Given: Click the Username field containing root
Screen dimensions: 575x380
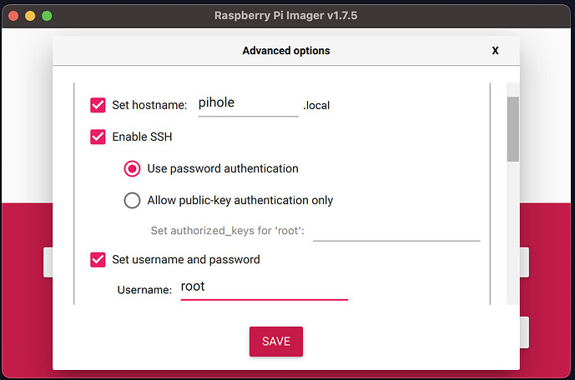Looking at the screenshot, I should [264, 287].
